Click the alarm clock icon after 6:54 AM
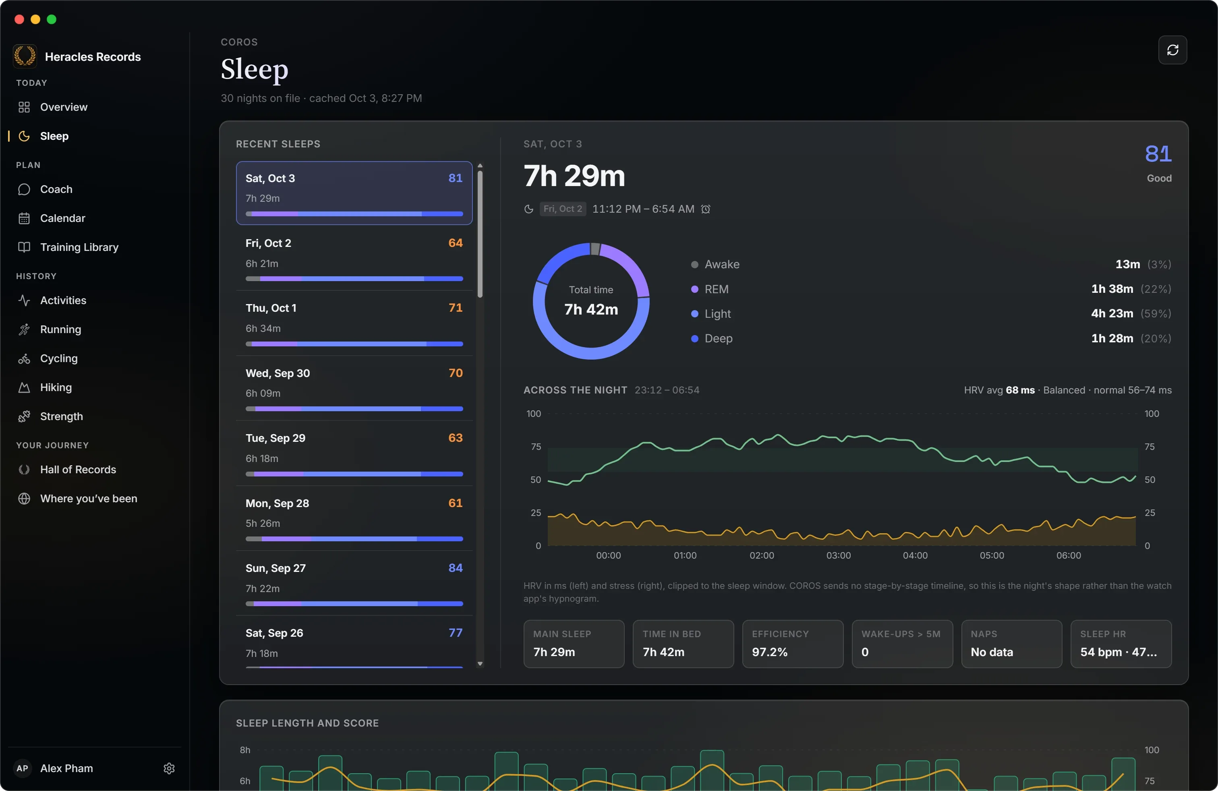 706,209
